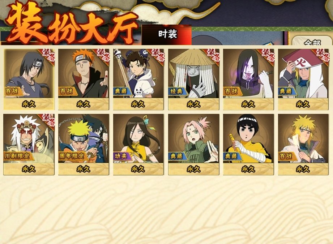Image resolution: width=333 pixels, height=244 pixels.
Task: Click the 装备 ribbon on Jiraiya card
Action: point(48,120)
